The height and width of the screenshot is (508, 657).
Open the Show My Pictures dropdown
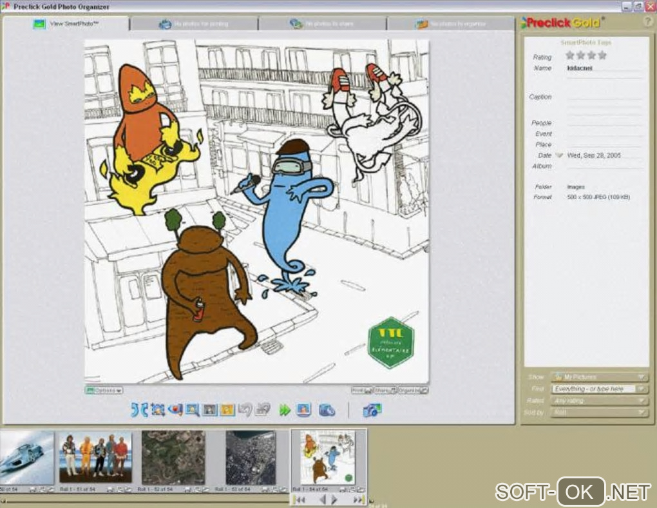[599, 377]
